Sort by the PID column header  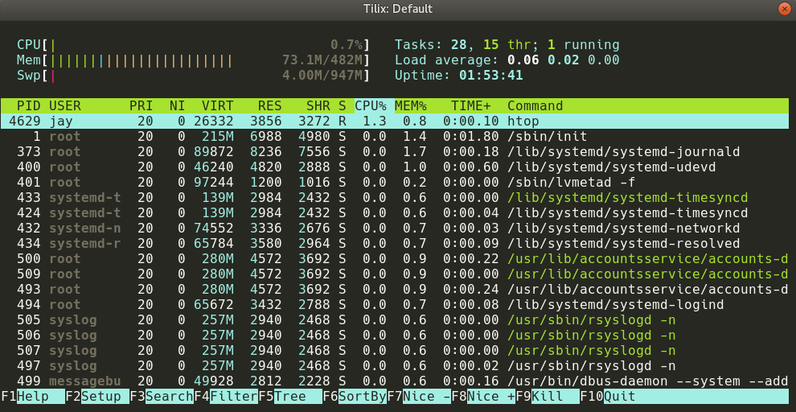pyautogui.click(x=29, y=106)
